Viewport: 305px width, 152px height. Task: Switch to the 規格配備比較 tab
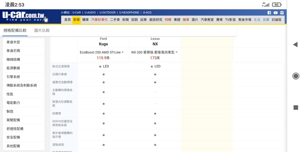coord(15,30)
